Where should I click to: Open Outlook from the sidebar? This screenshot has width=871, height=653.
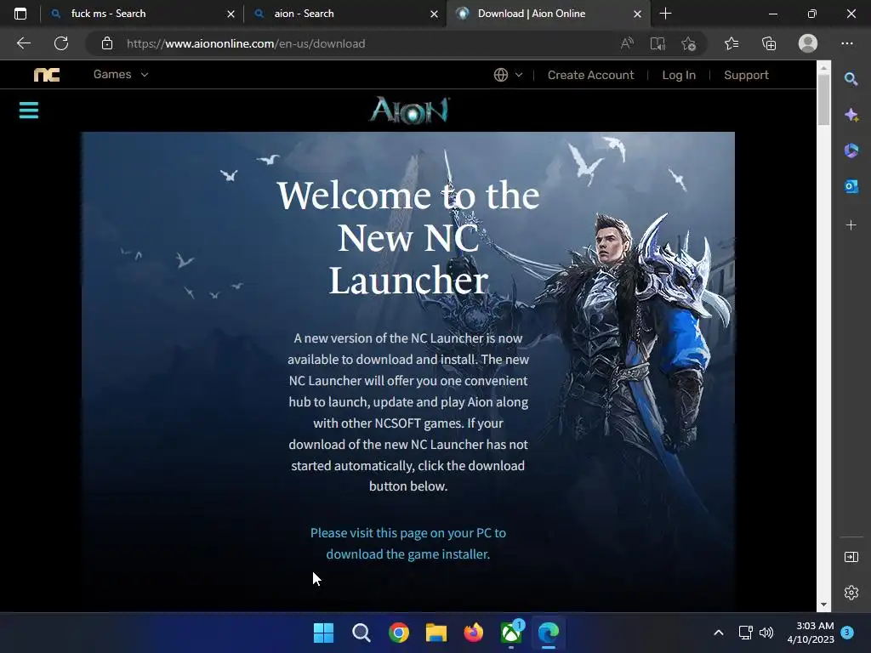click(x=851, y=186)
